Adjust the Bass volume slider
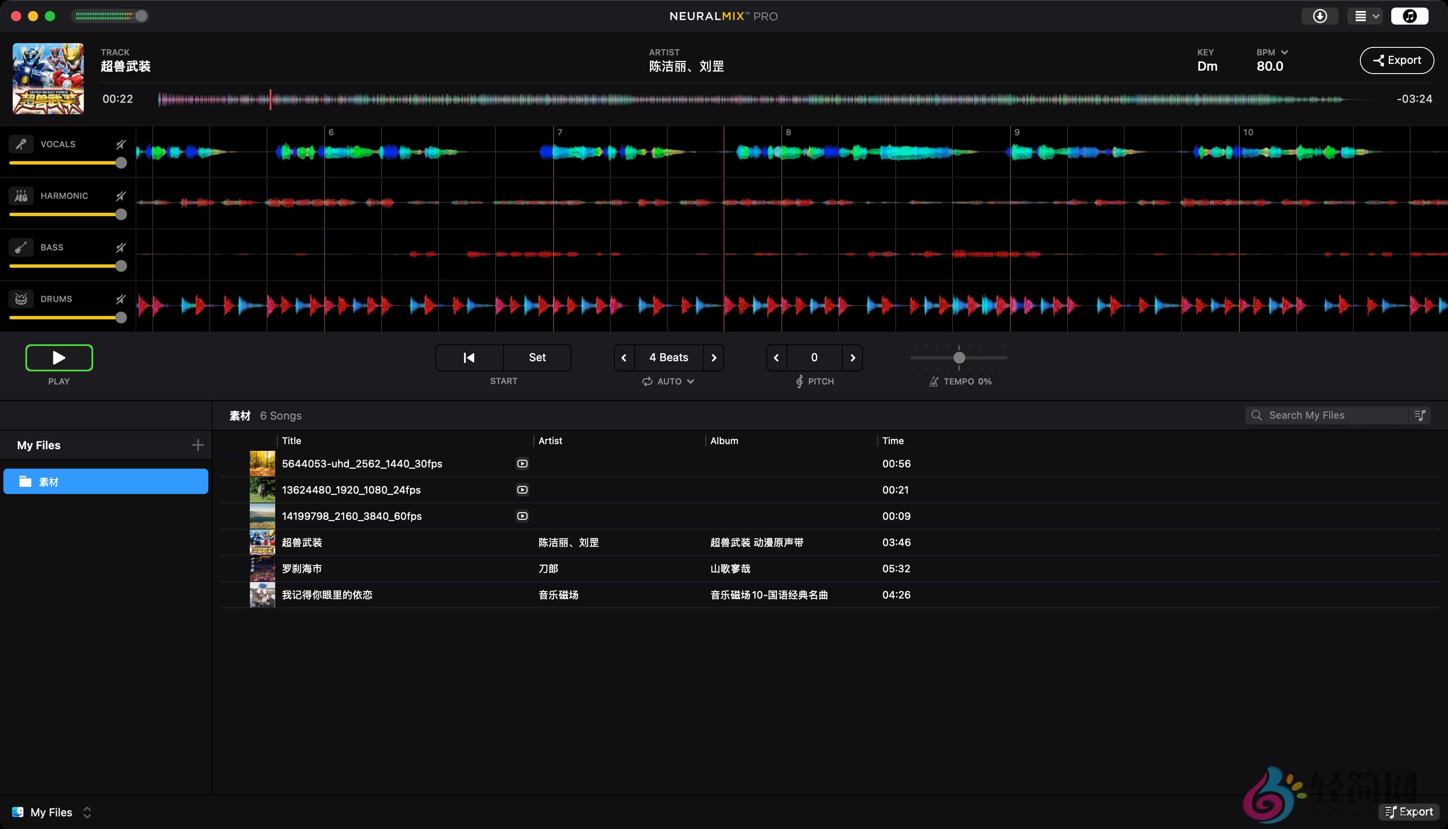This screenshot has height=829, width=1448. (68, 266)
